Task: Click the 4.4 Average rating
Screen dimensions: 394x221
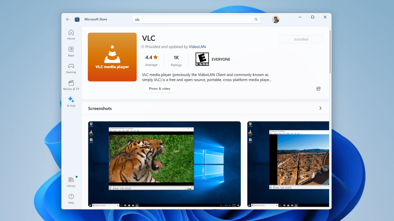Action: tap(151, 60)
